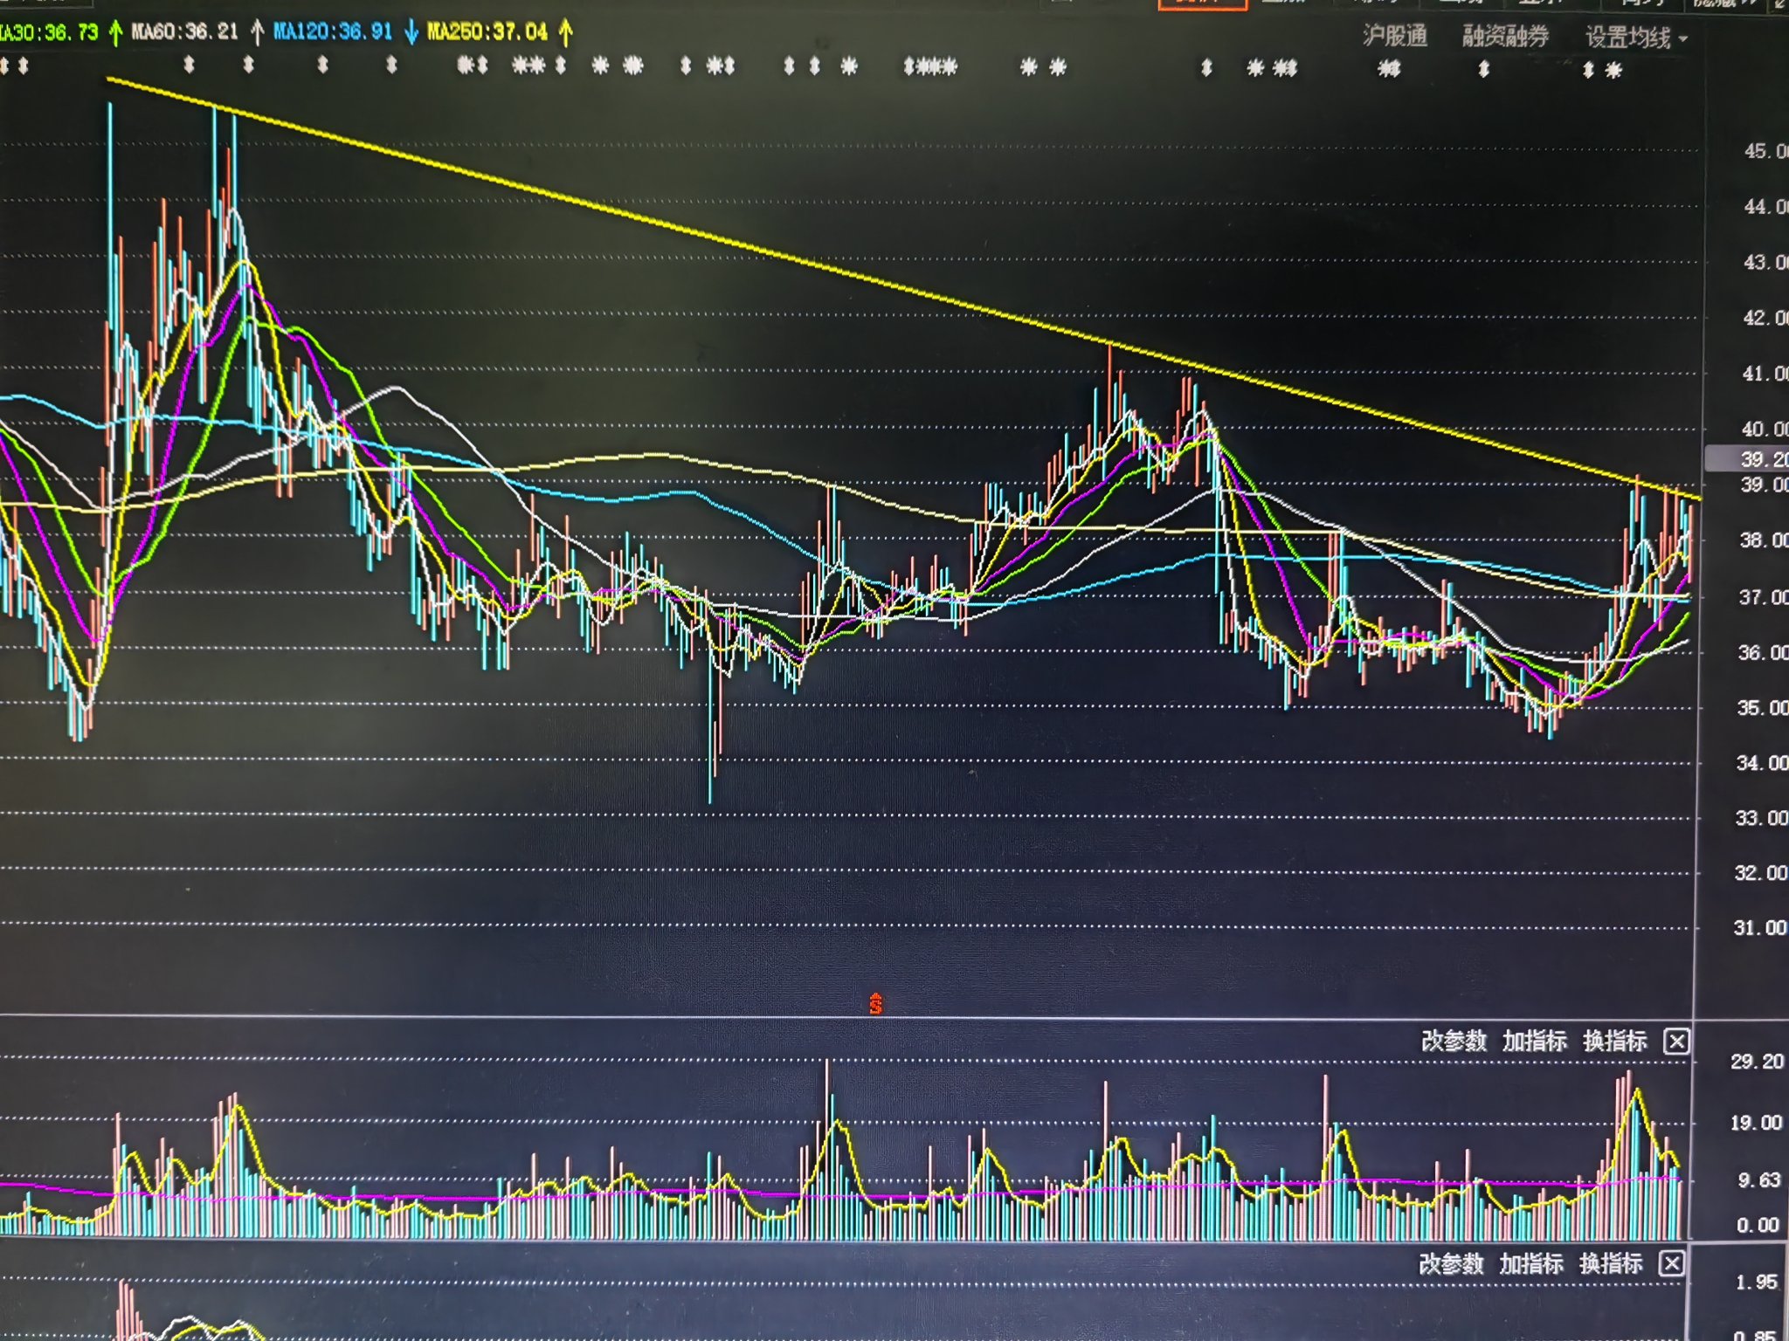Toggle the 融资融券 overlay

coord(1505,37)
